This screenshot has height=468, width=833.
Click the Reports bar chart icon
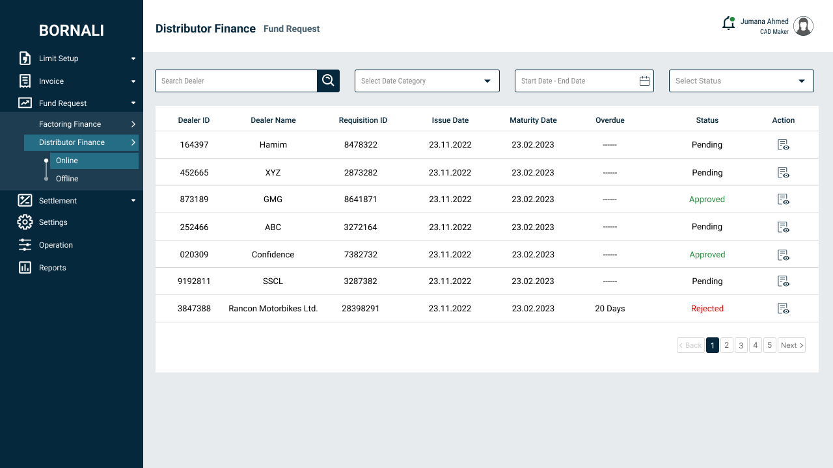[x=25, y=267]
